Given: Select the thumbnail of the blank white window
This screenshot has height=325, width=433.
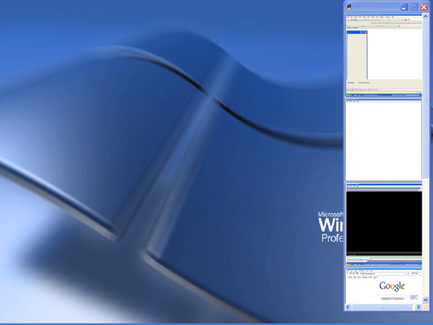Looking at the screenshot, I should (384, 140).
